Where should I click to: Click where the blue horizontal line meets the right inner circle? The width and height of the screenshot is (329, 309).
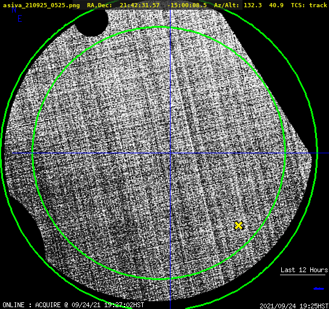[x=285, y=153]
